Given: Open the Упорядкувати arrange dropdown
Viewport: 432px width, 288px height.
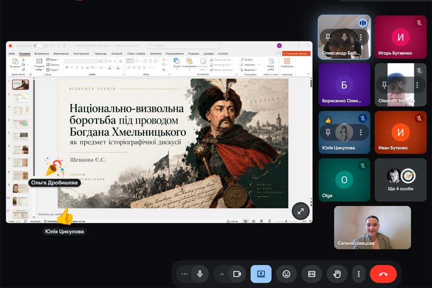Looking at the screenshot, I should tap(189, 63).
